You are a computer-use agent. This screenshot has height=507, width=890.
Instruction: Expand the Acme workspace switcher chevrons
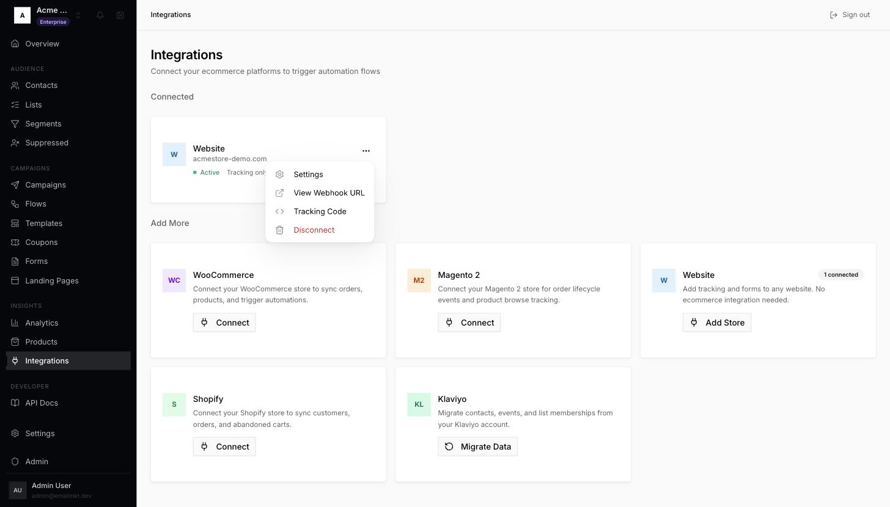(x=78, y=15)
